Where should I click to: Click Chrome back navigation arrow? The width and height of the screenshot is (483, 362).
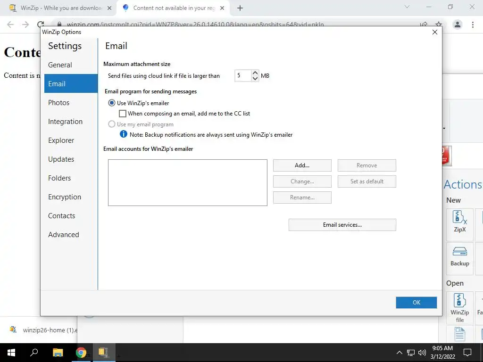[x=10, y=25]
